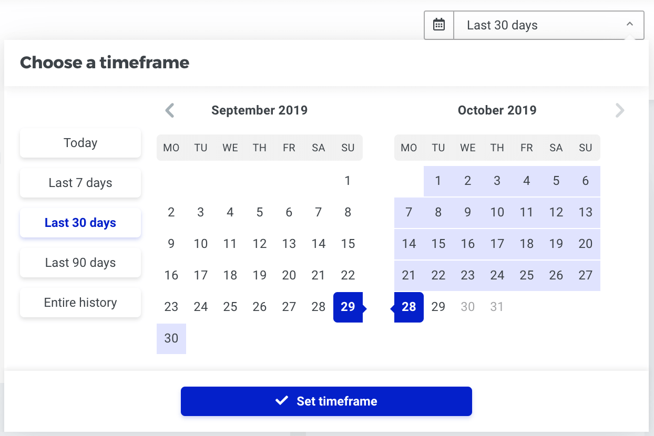The height and width of the screenshot is (436, 654).
Task: Choose October 10 in the calendar
Action: (x=497, y=212)
